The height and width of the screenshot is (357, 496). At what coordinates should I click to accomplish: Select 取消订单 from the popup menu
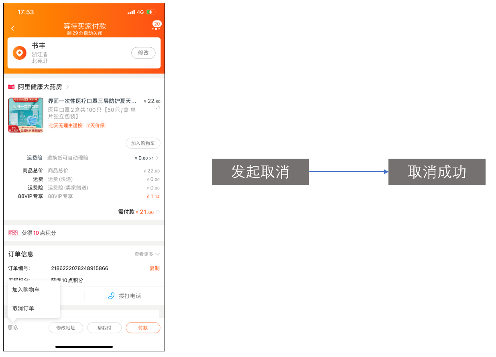22,309
